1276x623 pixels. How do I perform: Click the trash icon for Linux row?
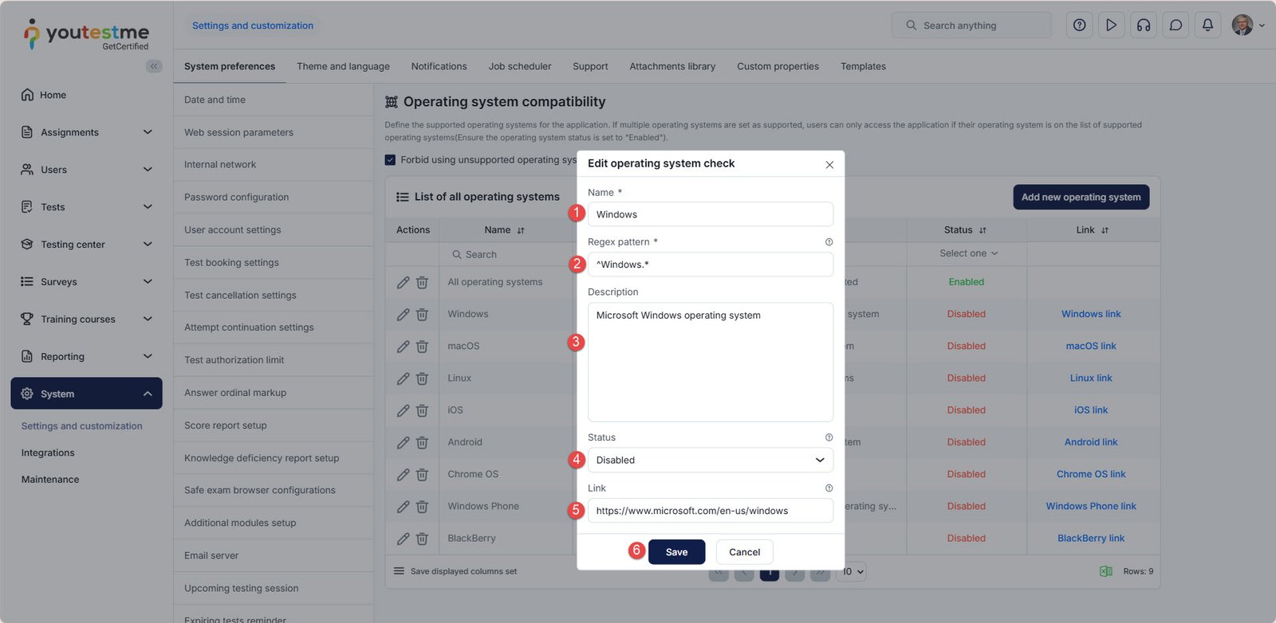[422, 378]
